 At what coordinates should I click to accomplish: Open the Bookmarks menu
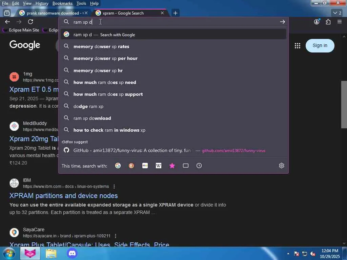[62, 3]
